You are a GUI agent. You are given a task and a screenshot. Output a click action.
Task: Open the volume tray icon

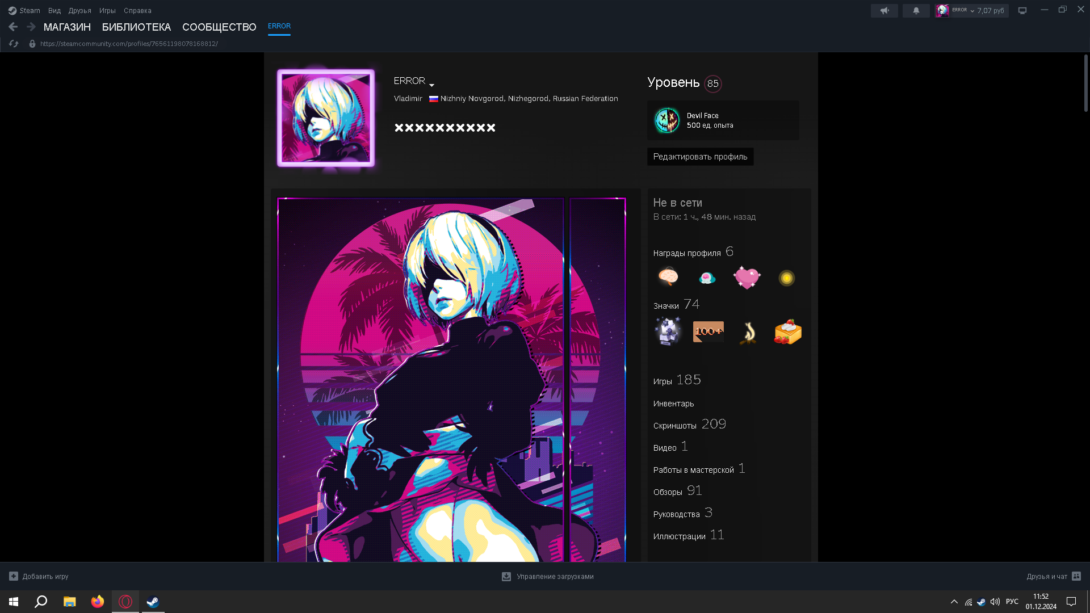[x=995, y=602]
